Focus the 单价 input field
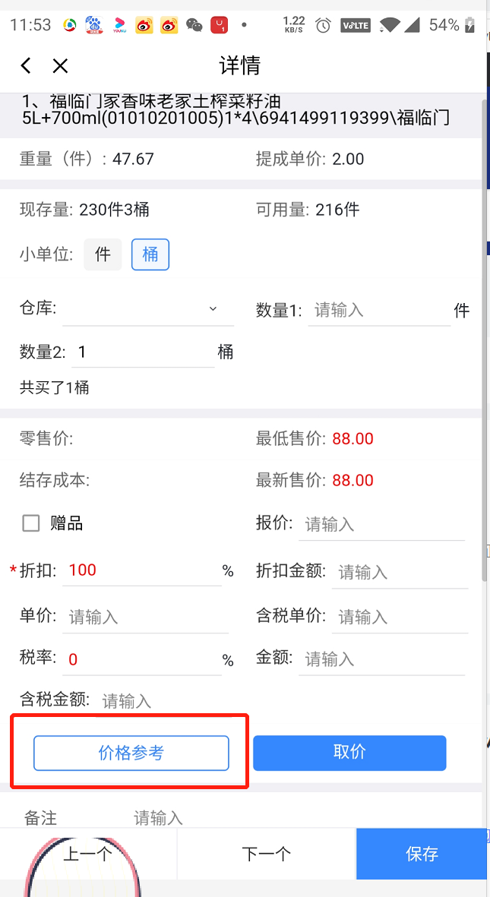 tap(145, 617)
